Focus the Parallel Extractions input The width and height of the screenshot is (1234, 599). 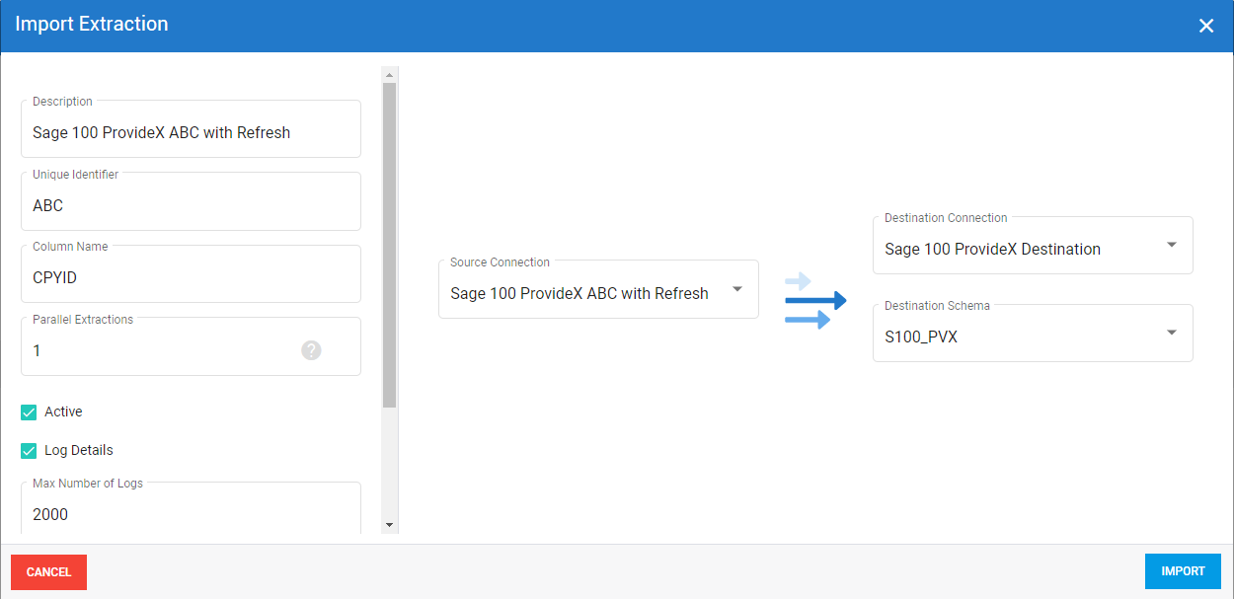158,351
